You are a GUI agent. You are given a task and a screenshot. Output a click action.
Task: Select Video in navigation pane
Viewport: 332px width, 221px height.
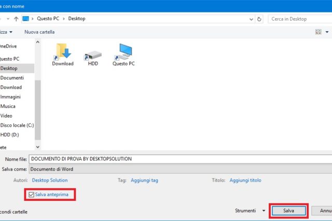tap(6, 116)
